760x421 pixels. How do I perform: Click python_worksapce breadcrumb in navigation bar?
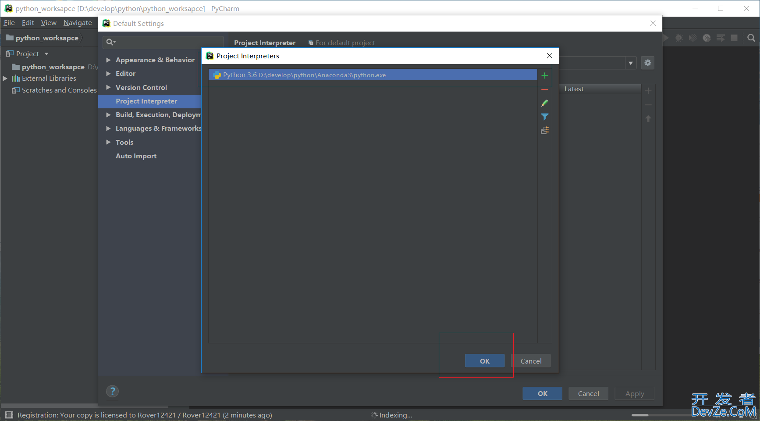coord(43,38)
